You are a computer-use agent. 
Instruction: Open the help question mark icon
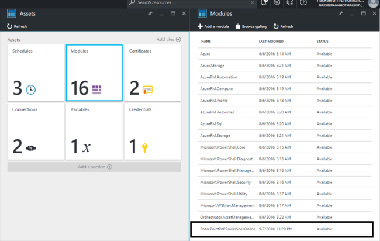[x=303, y=3]
